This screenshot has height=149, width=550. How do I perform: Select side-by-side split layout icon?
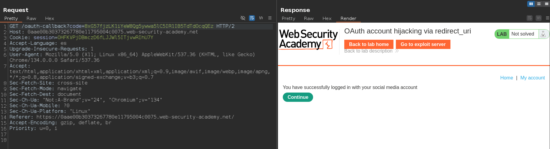[x=531, y=4]
